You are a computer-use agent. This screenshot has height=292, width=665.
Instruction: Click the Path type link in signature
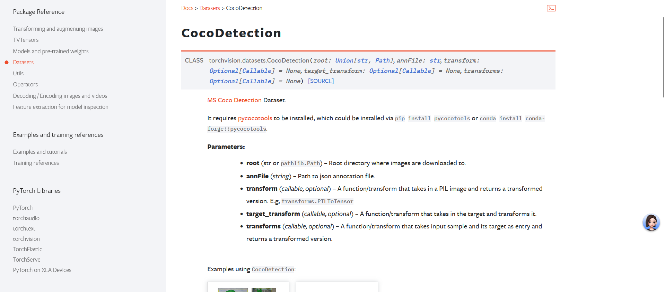tap(382, 60)
